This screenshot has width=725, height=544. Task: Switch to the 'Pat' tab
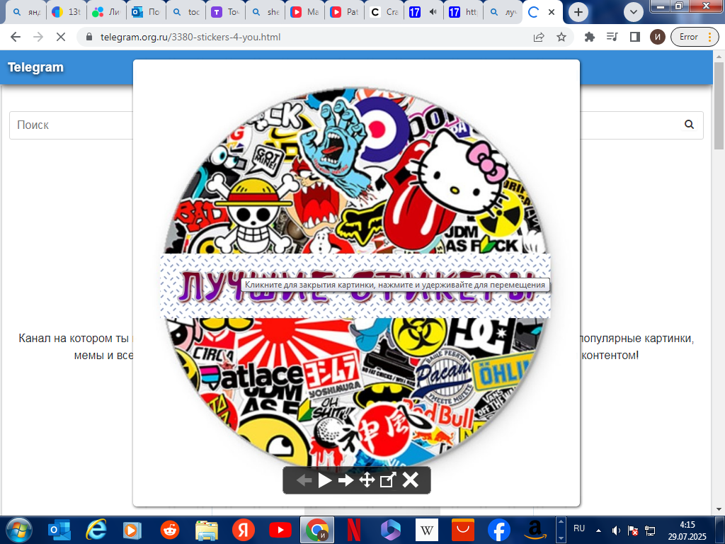click(345, 12)
